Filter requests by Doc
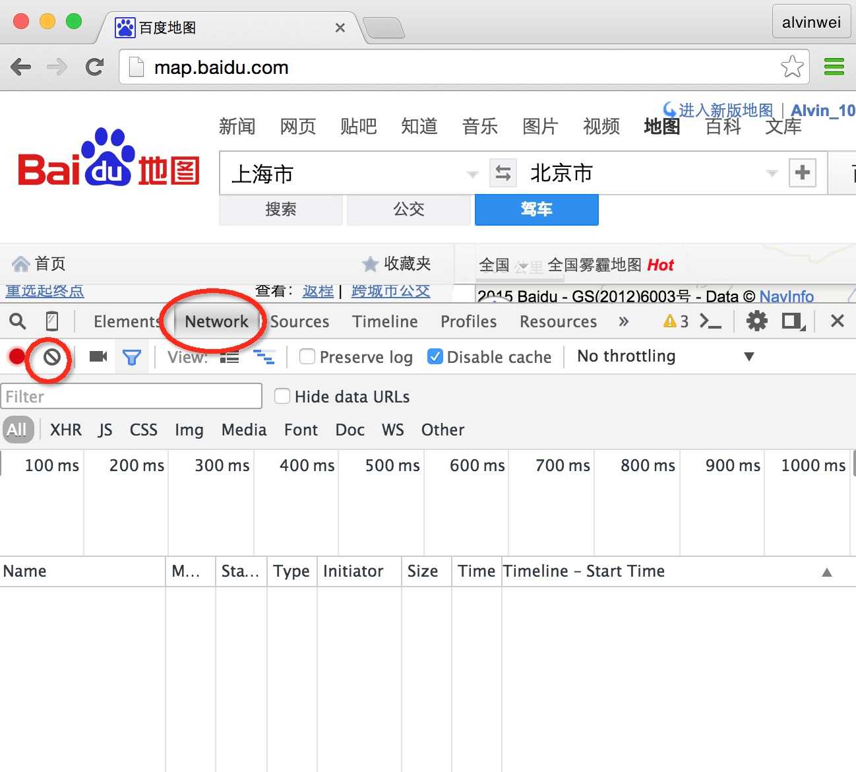 (x=350, y=430)
